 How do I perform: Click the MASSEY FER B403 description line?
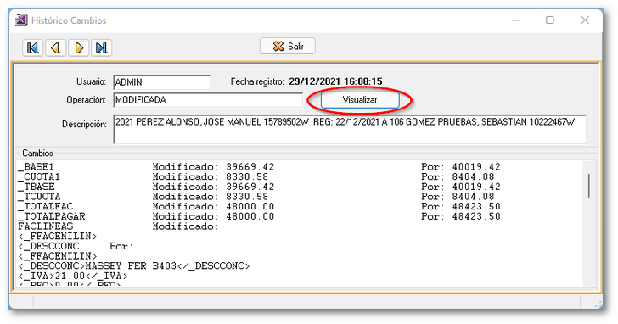click(x=133, y=266)
